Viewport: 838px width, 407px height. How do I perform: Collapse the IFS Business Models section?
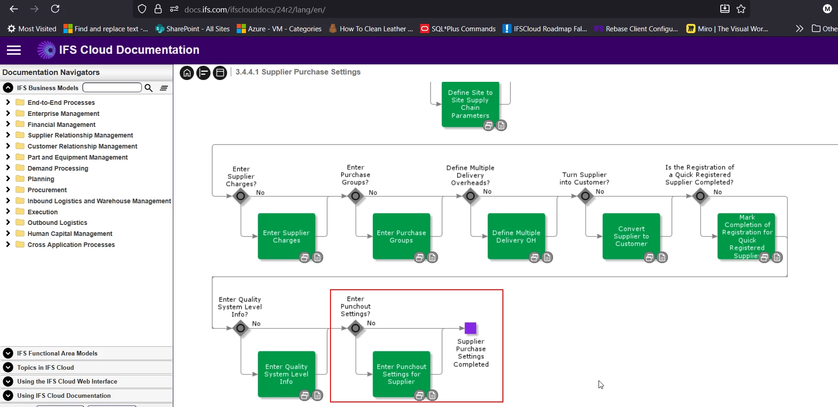[8, 88]
